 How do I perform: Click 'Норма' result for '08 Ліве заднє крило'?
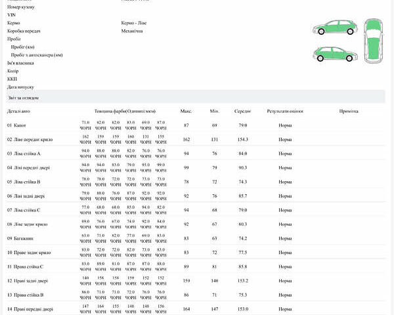[284, 224]
